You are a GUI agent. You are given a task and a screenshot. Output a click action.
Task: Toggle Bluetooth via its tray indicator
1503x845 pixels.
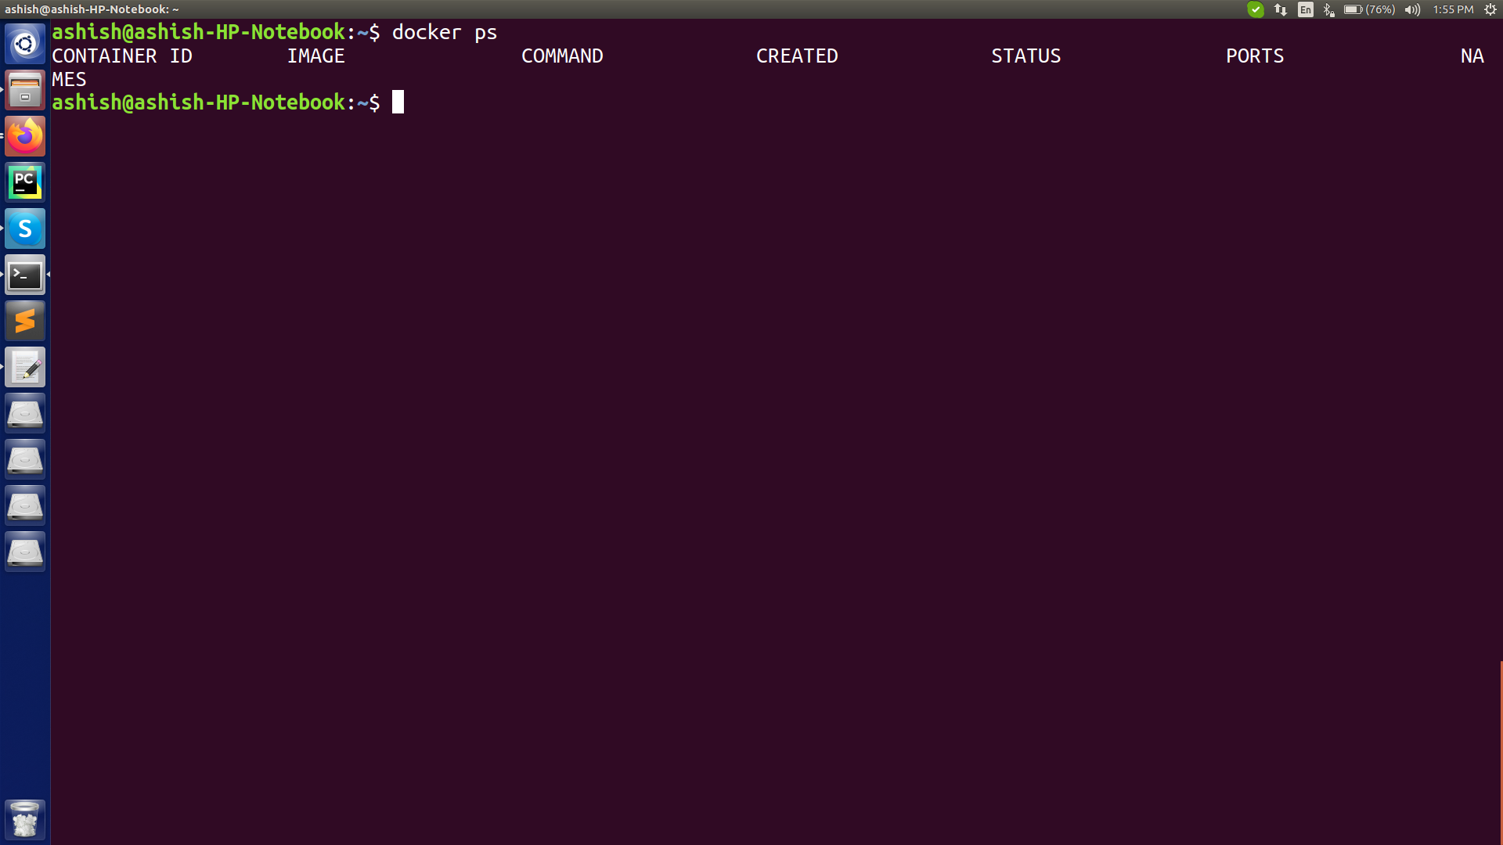click(1328, 10)
